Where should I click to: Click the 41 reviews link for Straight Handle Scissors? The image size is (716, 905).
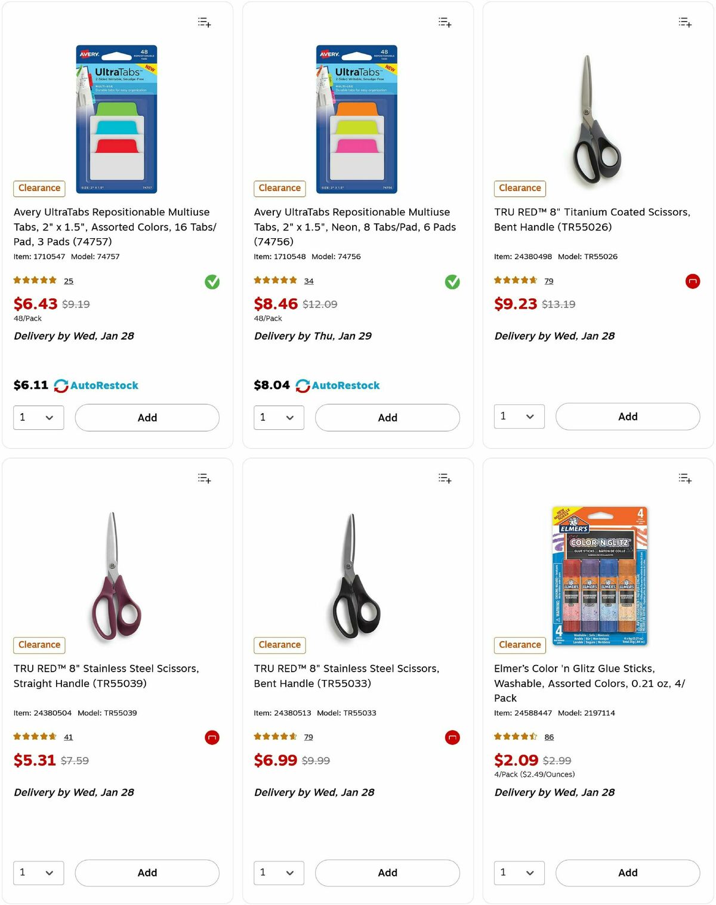tap(68, 737)
